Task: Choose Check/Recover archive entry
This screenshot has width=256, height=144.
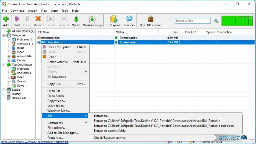Action: coord(165,138)
